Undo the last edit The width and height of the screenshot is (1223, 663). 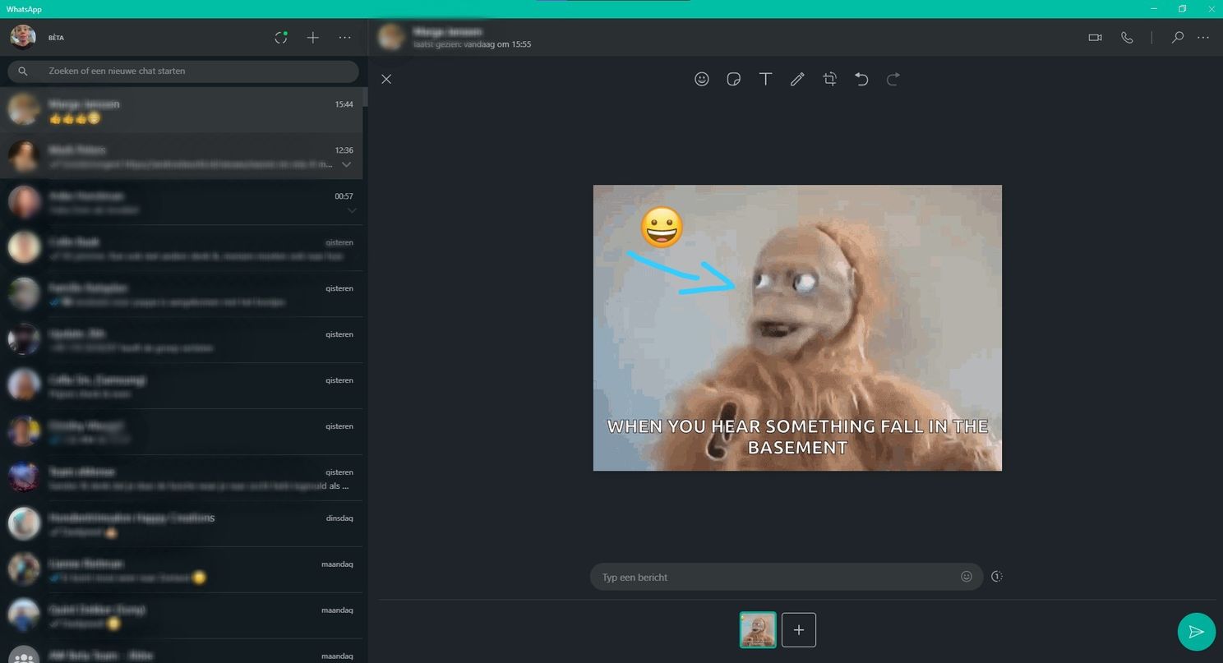[861, 79]
